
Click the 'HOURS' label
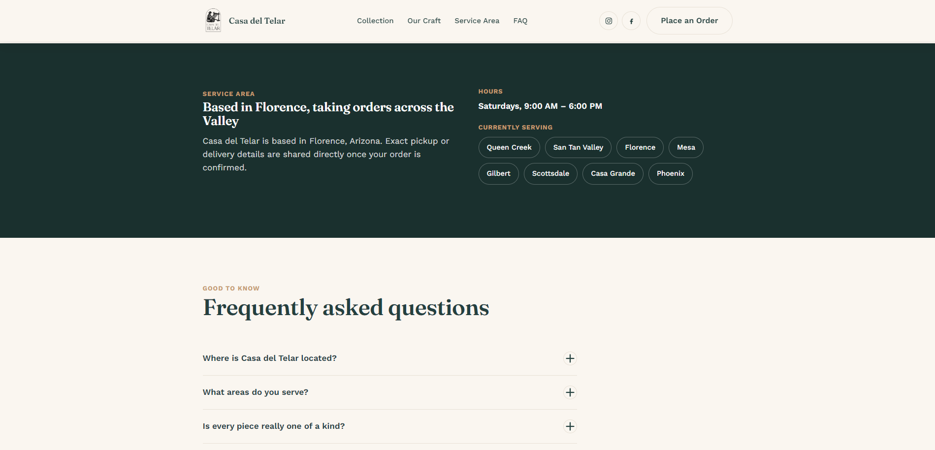[x=490, y=92]
